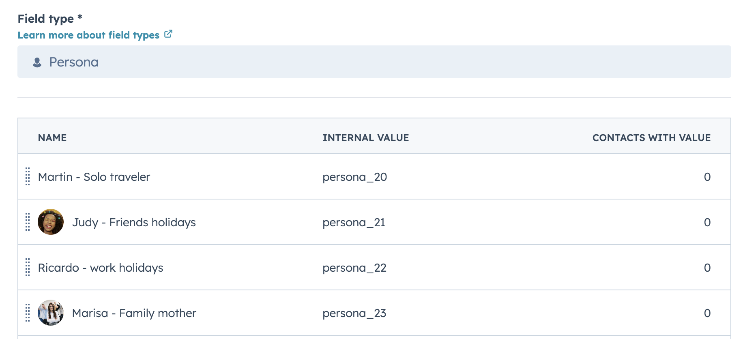Click the contact count for persona_21
The image size is (743, 339).
(707, 222)
